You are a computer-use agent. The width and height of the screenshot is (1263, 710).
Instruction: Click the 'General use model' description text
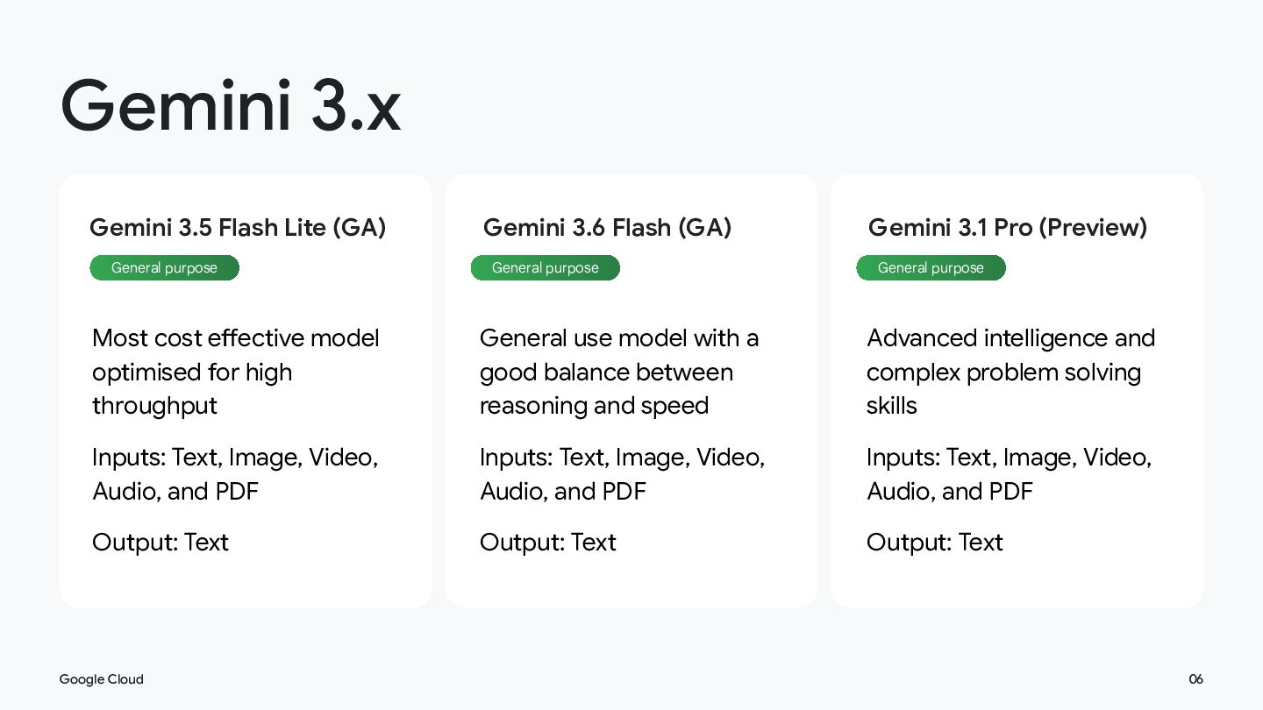pos(619,372)
